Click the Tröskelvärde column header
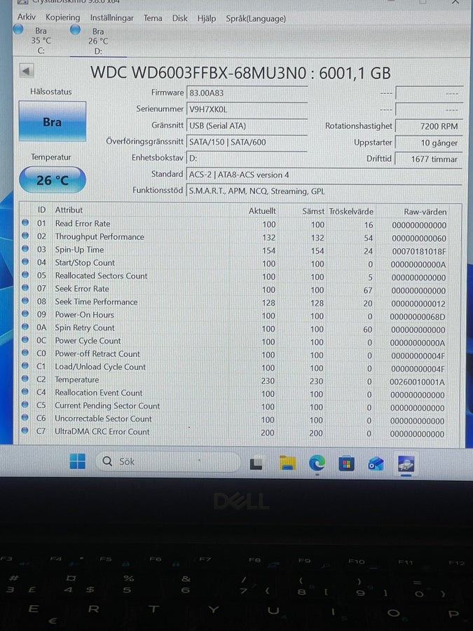The height and width of the screenshot is (631, 473). coord(351,211)
